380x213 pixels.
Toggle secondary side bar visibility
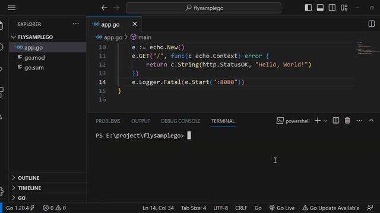[x=332, y=8]
